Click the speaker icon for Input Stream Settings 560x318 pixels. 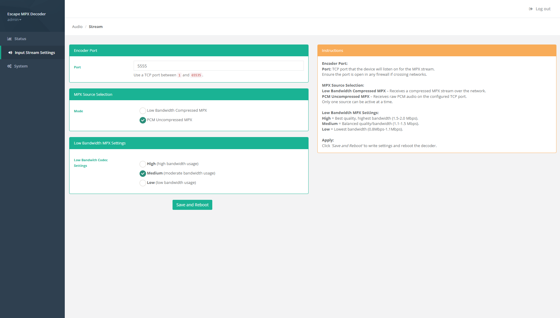point(10,52)
